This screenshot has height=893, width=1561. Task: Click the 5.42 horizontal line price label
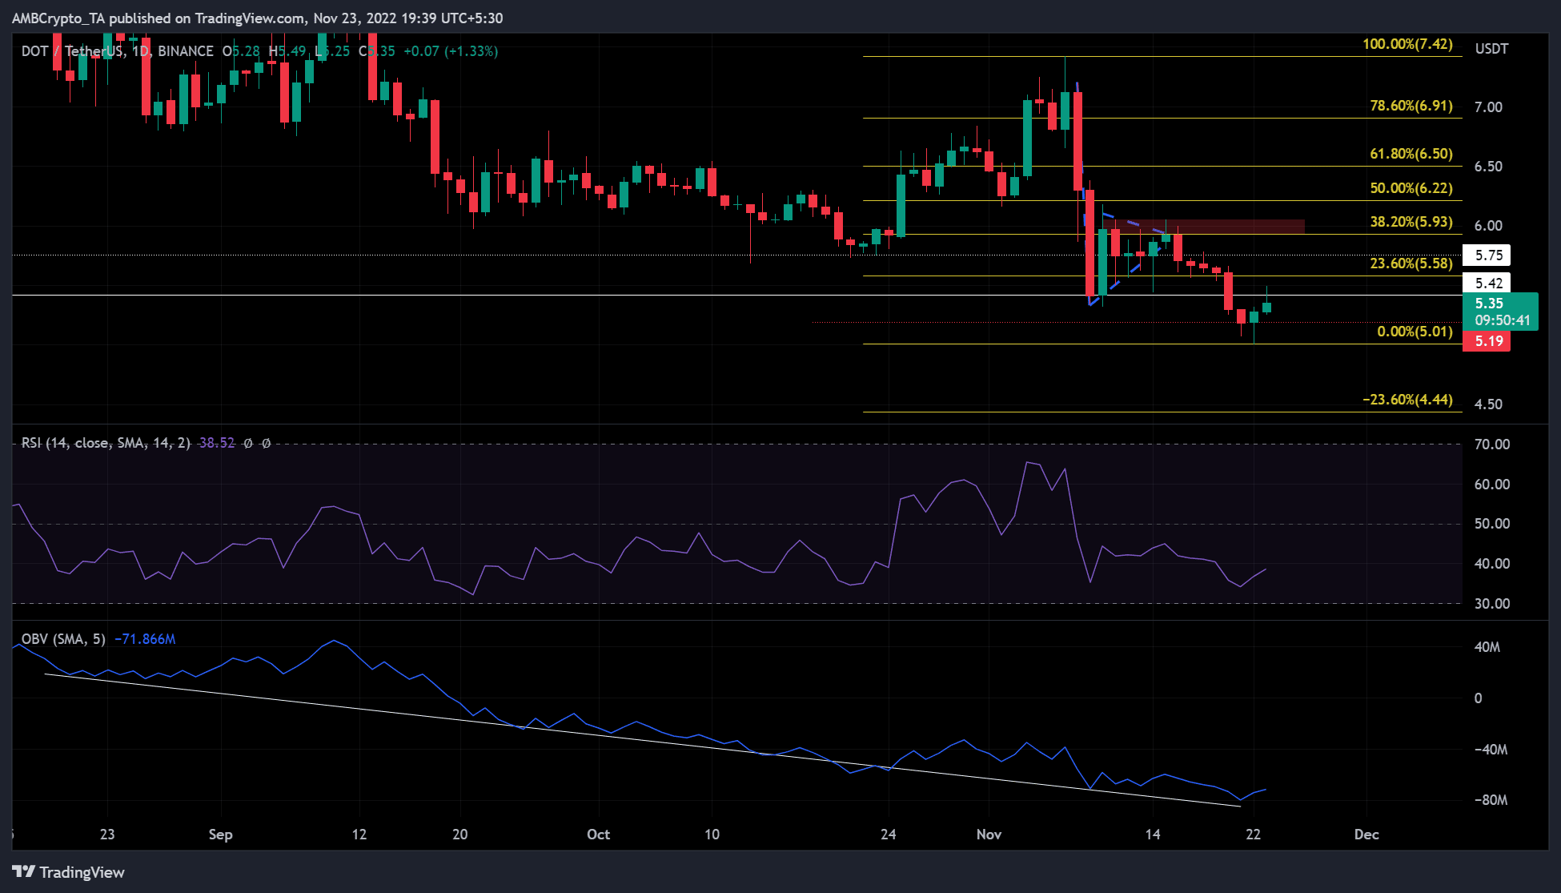point(1487,283)
